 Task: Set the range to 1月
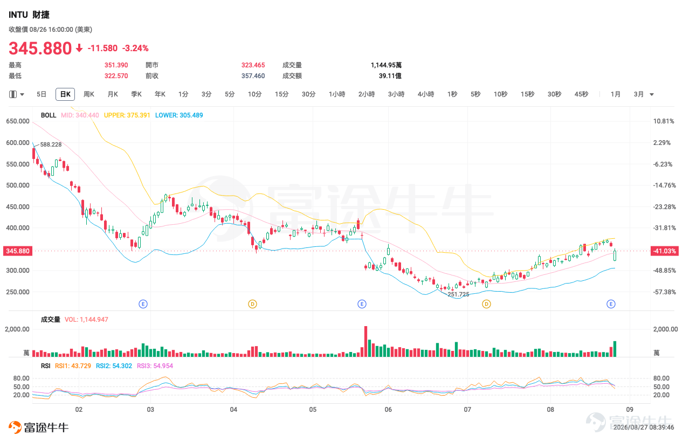tap(616, 94)
